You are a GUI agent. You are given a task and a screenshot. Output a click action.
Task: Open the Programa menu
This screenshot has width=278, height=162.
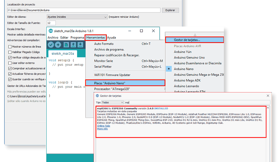[77, 38]
